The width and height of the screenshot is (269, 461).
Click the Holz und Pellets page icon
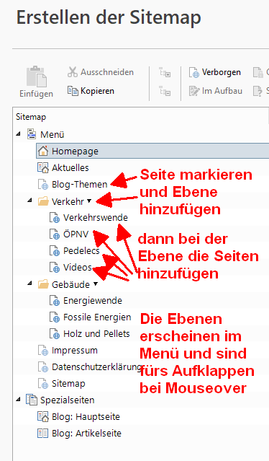(55, 334)
